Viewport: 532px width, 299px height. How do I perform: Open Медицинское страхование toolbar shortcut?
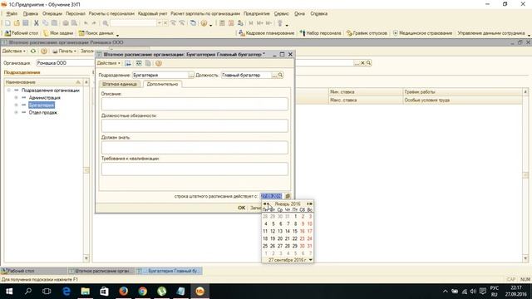coord(422,33)
